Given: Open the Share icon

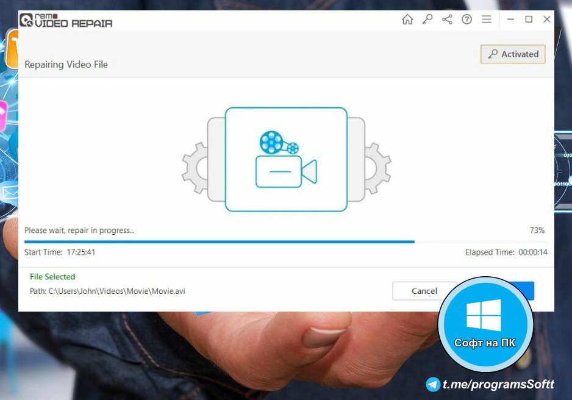Looking at the screenshot, I should [x=447, y=20].
